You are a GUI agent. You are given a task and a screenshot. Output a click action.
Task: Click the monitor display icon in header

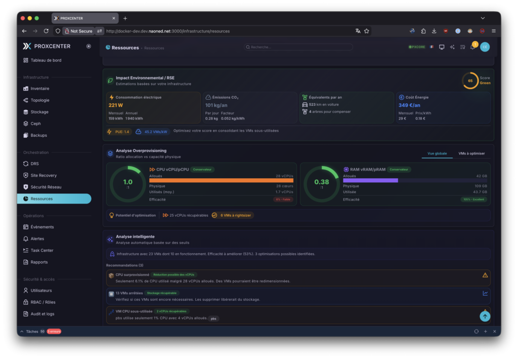pos(442,47)
